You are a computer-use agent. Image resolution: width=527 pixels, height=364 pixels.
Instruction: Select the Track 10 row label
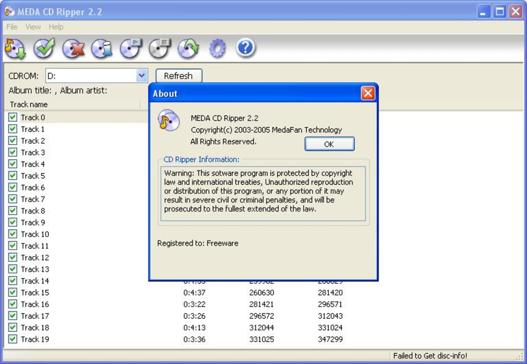click(35, 234)
